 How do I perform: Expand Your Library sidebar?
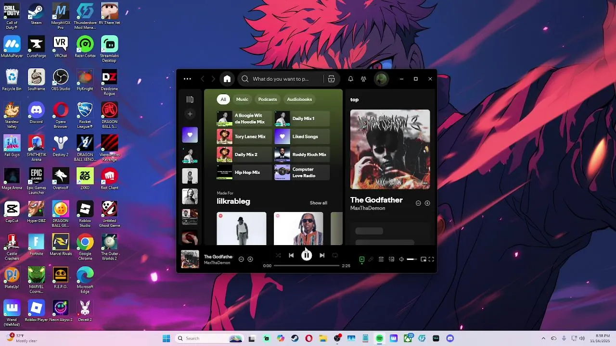tap(190, 99)
